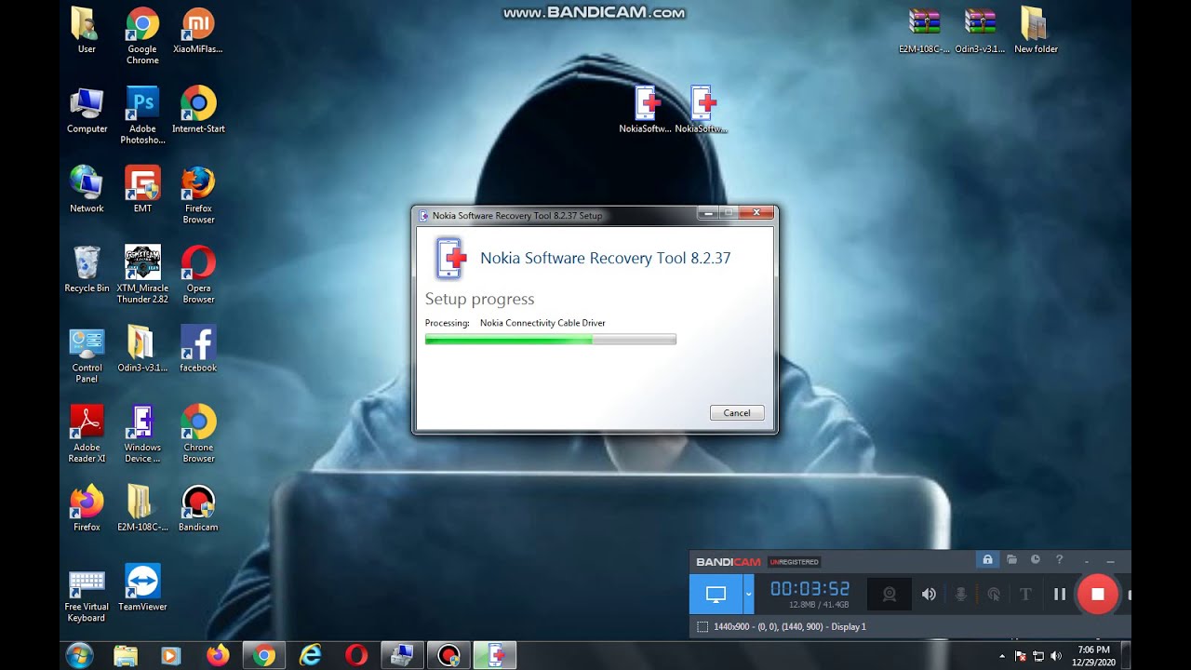The width and height of the screenshot is (1191, 670).
Task: Switch to Chrome in the taskbar
Action: (264, 656)
